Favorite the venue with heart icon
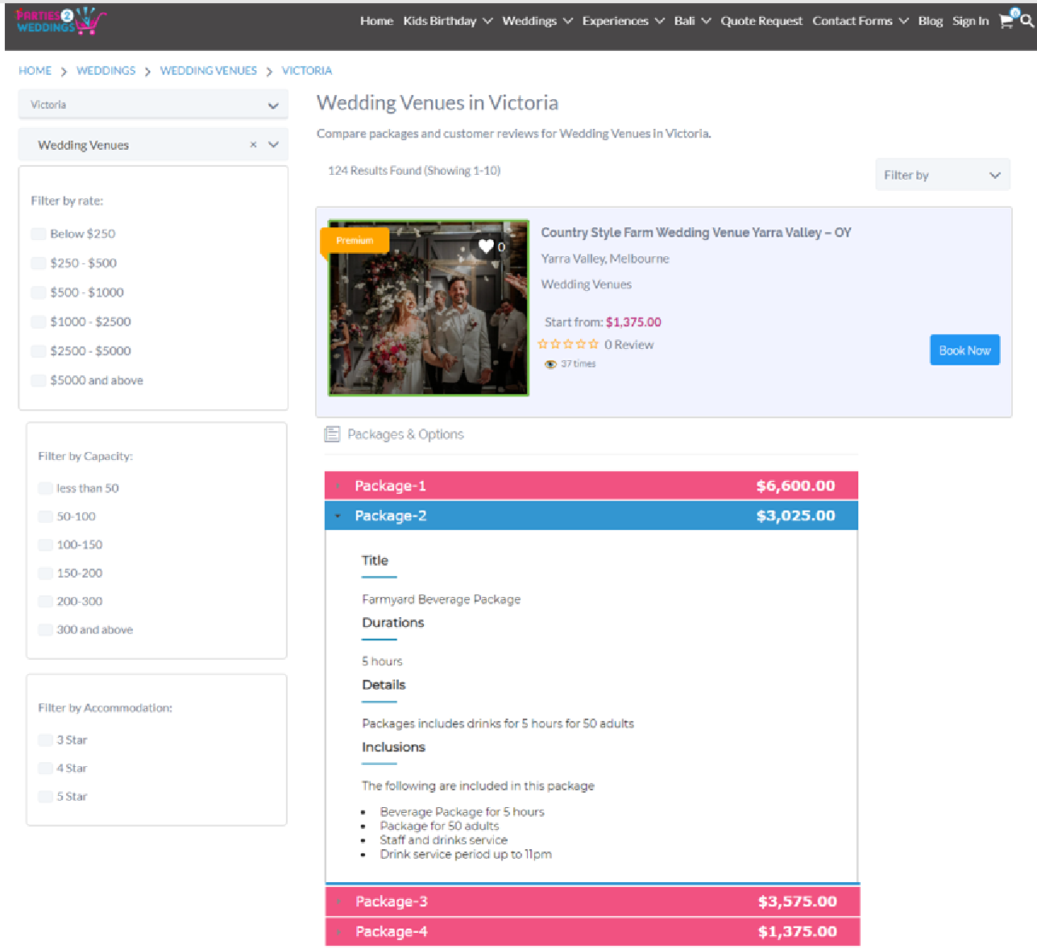 tap(486, 247)
